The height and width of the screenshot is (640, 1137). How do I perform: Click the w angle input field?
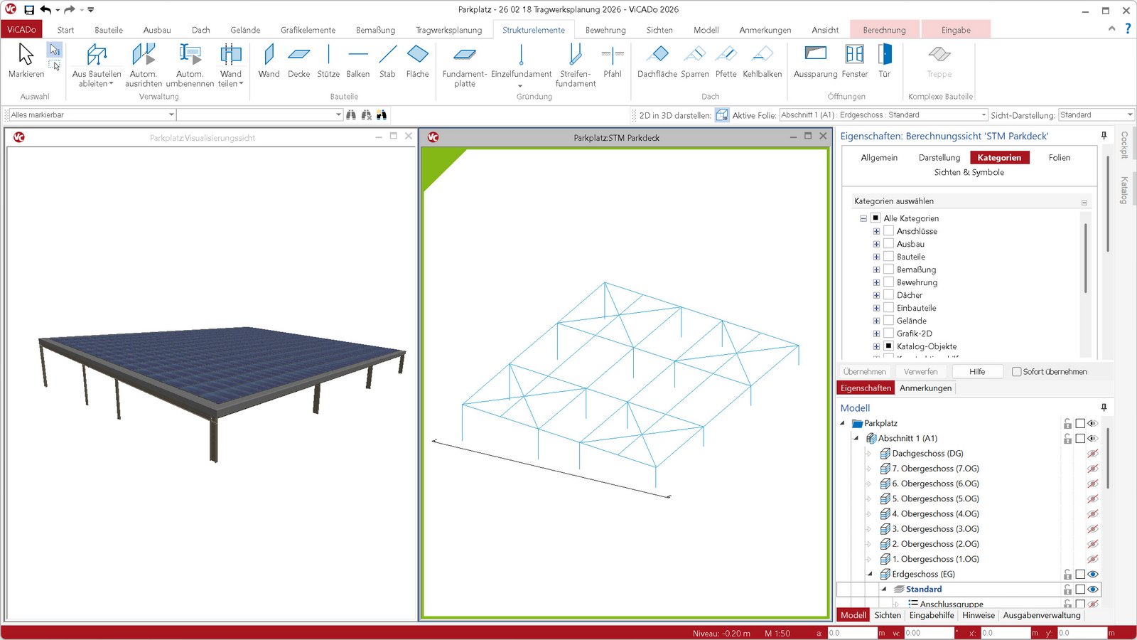point(929,632)
